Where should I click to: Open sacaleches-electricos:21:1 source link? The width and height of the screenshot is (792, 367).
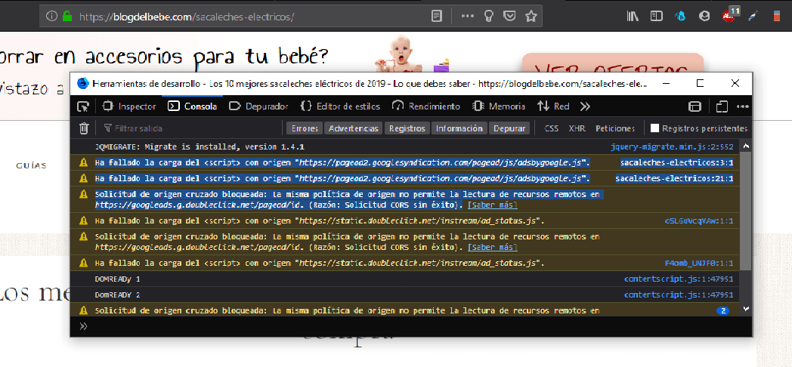674,179
